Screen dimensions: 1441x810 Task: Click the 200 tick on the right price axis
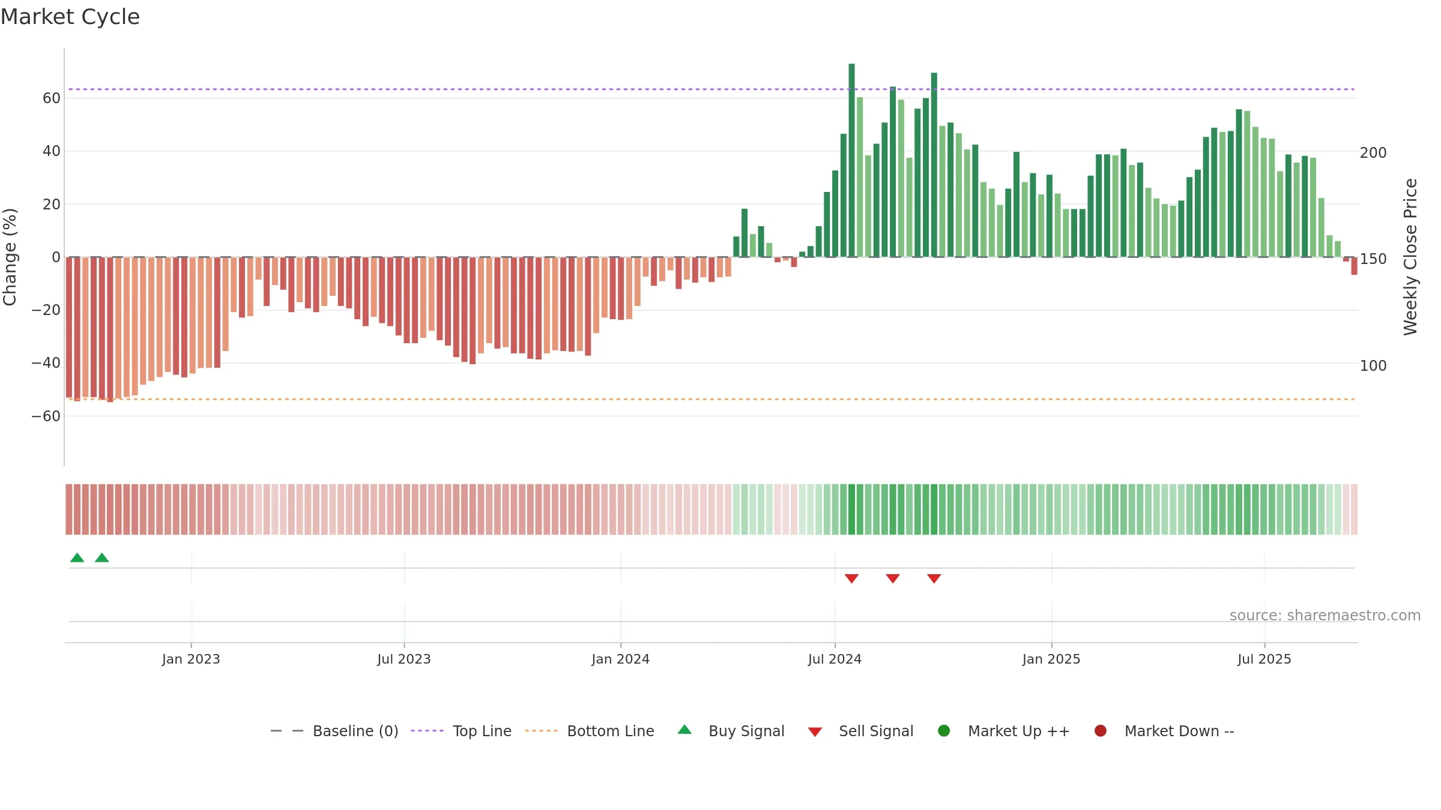[1373, 152]
